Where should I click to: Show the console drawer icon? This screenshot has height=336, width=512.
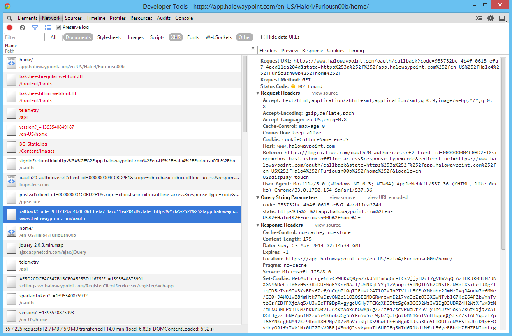pos(478,18)
